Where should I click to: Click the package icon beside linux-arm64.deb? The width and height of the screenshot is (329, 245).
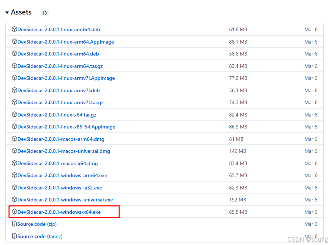tap(14, 54)
